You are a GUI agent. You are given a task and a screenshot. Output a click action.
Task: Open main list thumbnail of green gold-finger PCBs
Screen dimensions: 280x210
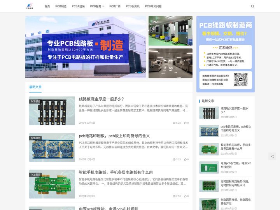tap(52, 184)
